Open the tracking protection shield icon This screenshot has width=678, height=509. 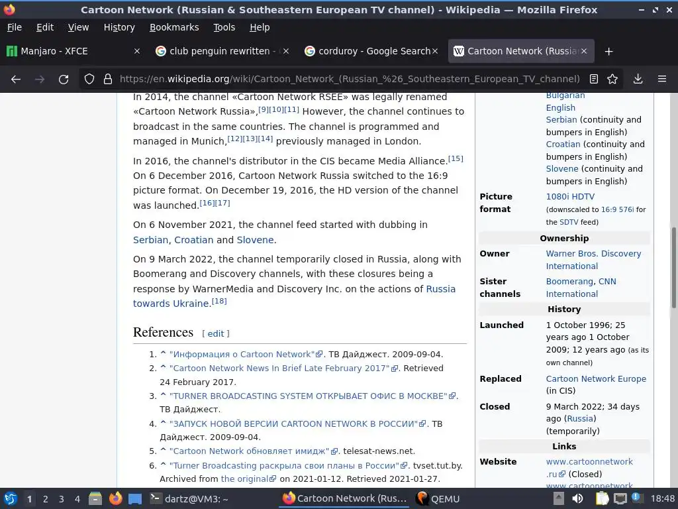click(89, 79)
